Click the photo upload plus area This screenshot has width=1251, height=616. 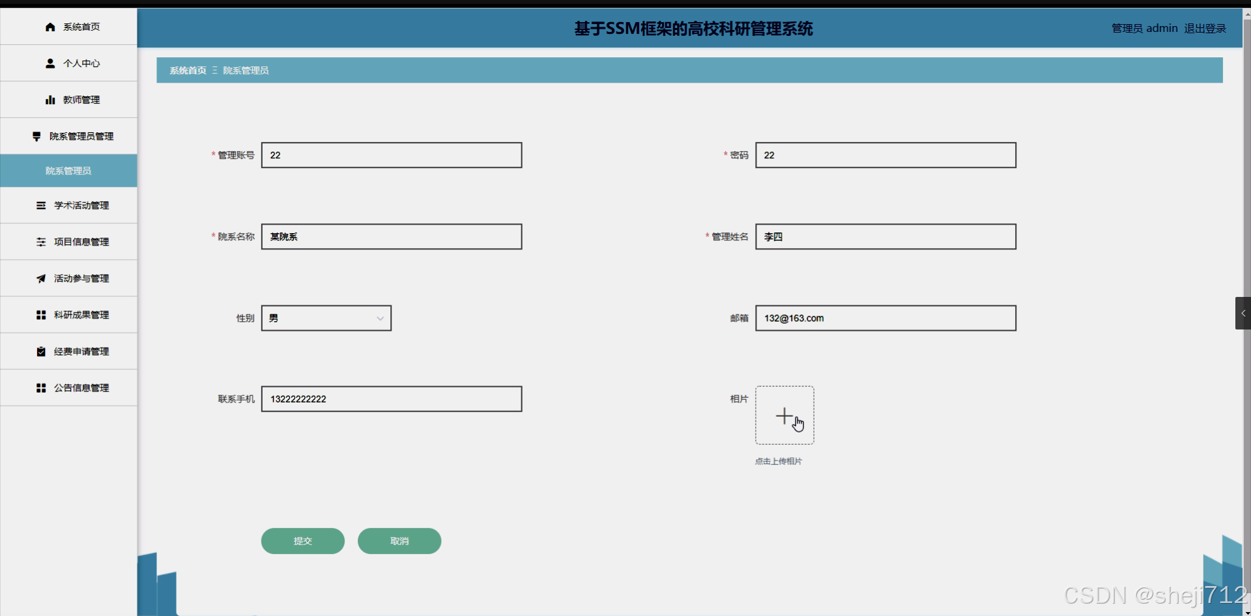pos(784,415)
